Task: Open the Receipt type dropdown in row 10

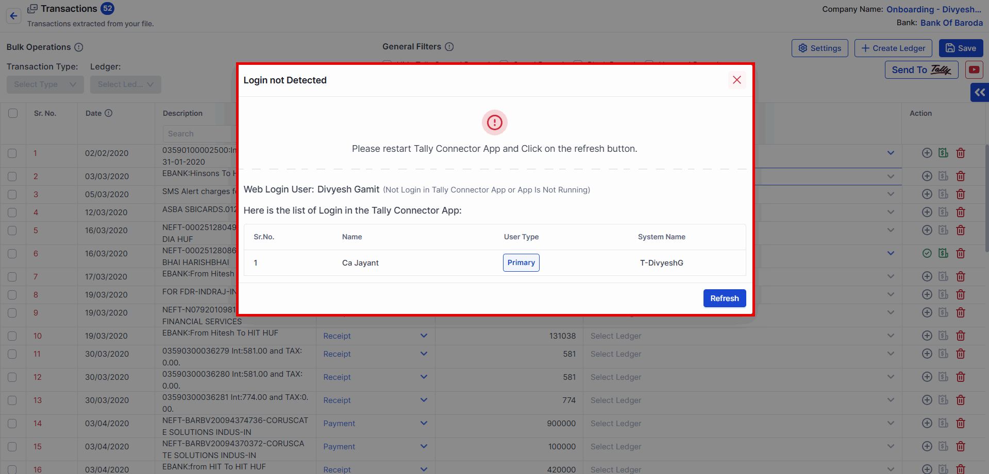Action: point(375,336)
